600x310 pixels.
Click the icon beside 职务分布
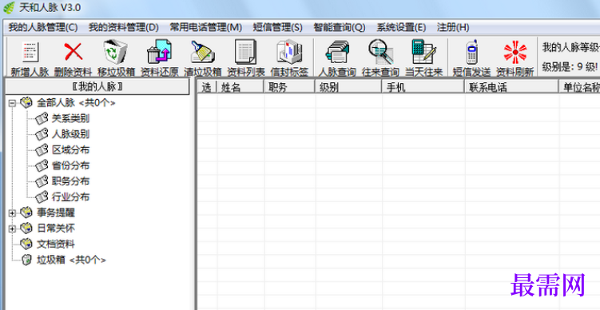pos(42,181)
